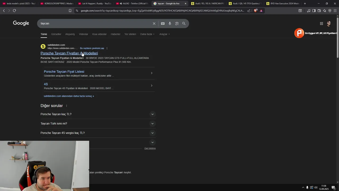Screen dimensions: 339x191
Task: Open Google apps grid
Action: [x=321, y=23]
